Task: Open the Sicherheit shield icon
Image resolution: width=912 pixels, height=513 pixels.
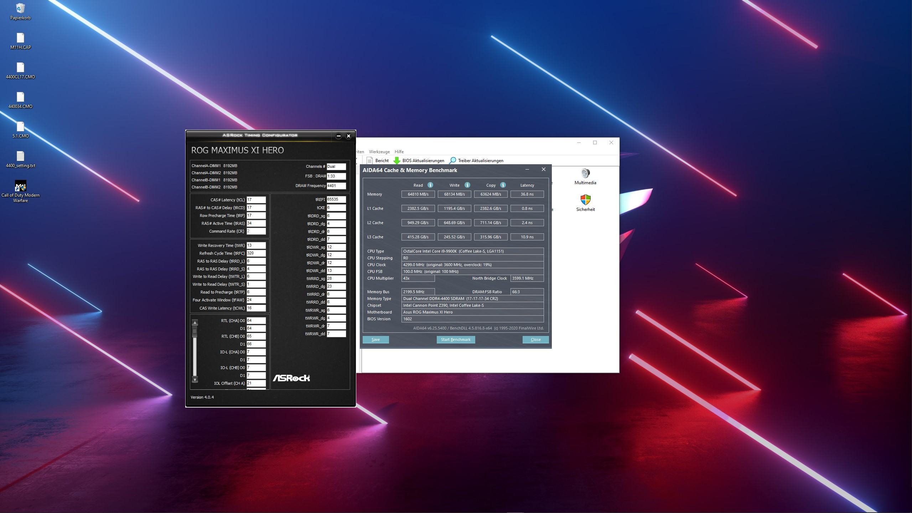Action: (x=585, y=200)
